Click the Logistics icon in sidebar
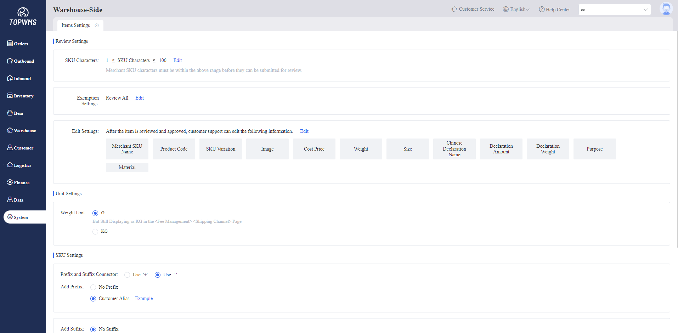The width and height of the screenshot is (678, 333). point(10,165)
